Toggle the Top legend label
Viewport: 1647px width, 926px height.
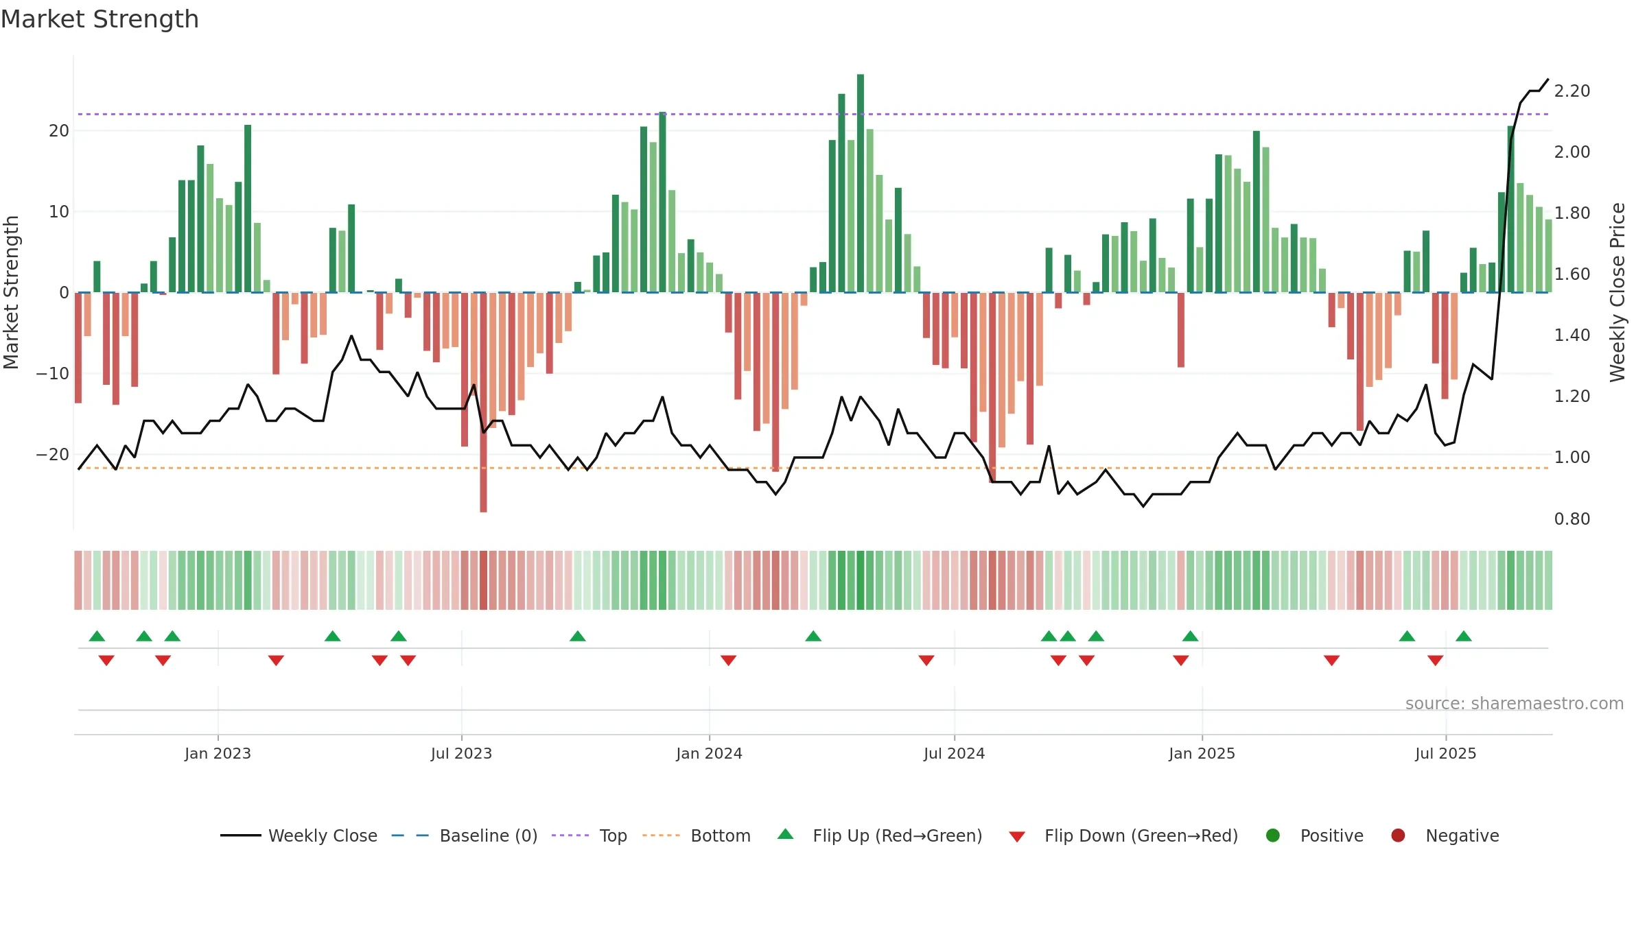click(613, 835)
